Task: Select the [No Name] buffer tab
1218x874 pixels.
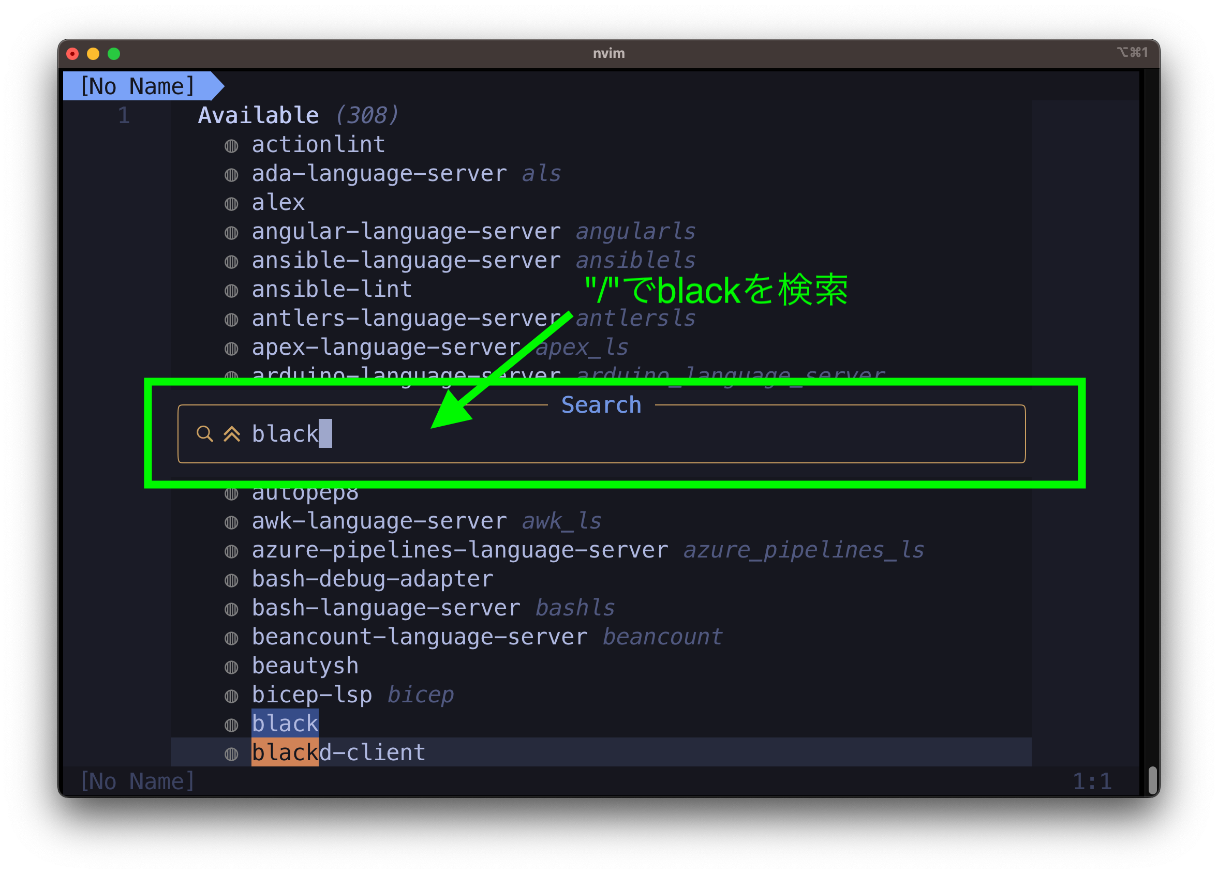Action: [x=143, y=86]
